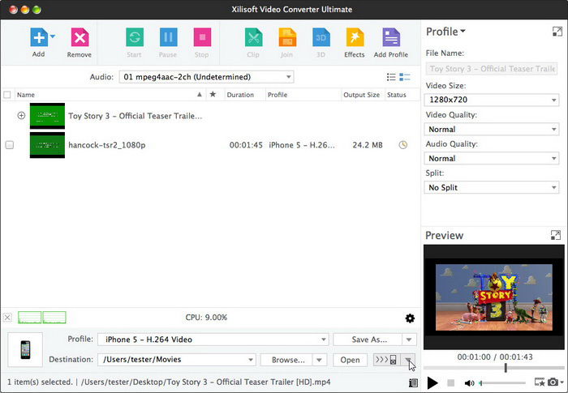Expand the Video Size dropdown
Image resolution: width=568 pixels, height=393 pixels.
492,100
